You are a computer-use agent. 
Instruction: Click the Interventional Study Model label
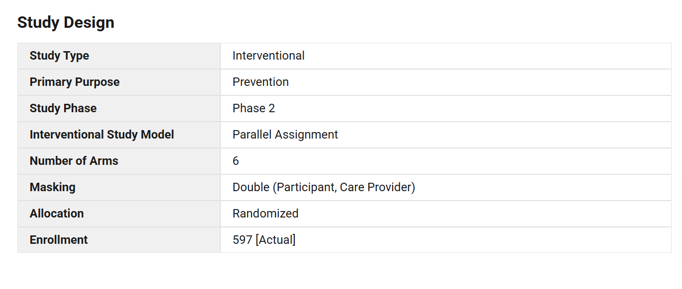[x=102, y=135]
